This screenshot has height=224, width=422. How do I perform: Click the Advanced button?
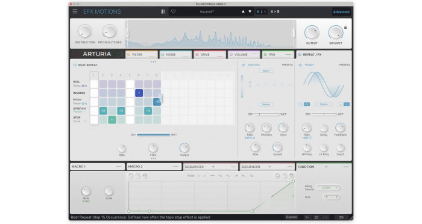click(341, 12)
